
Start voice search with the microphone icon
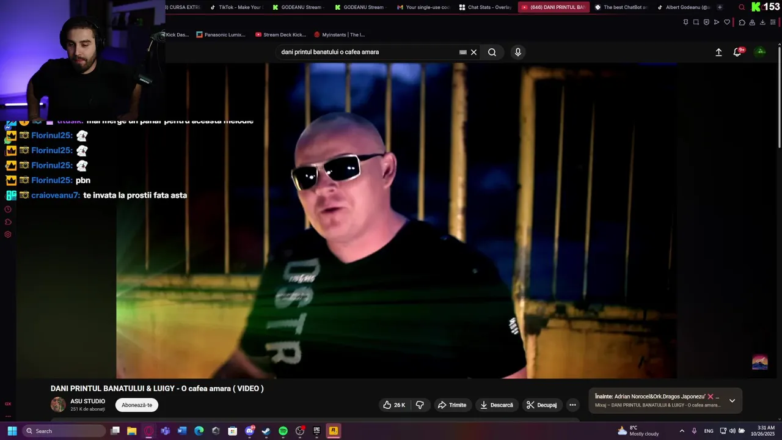pyautogui.click(x=518, y=53)
